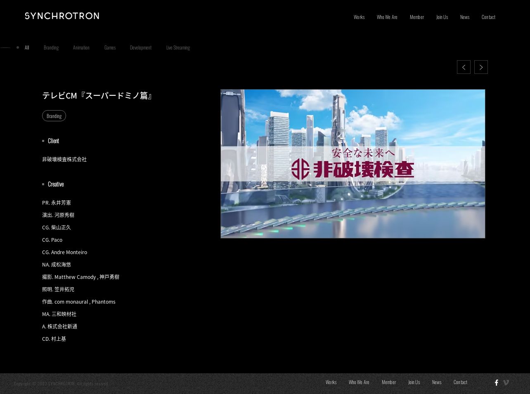Click credit NA. 成松海悠
Viewport: 530px width, 394px height.
[x=57, y=264]
